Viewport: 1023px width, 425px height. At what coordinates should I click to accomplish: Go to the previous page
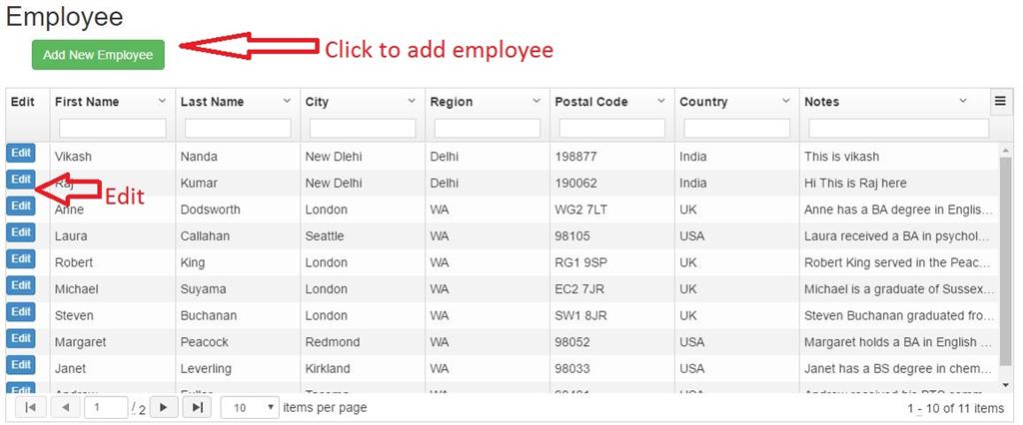pos(65,407)
